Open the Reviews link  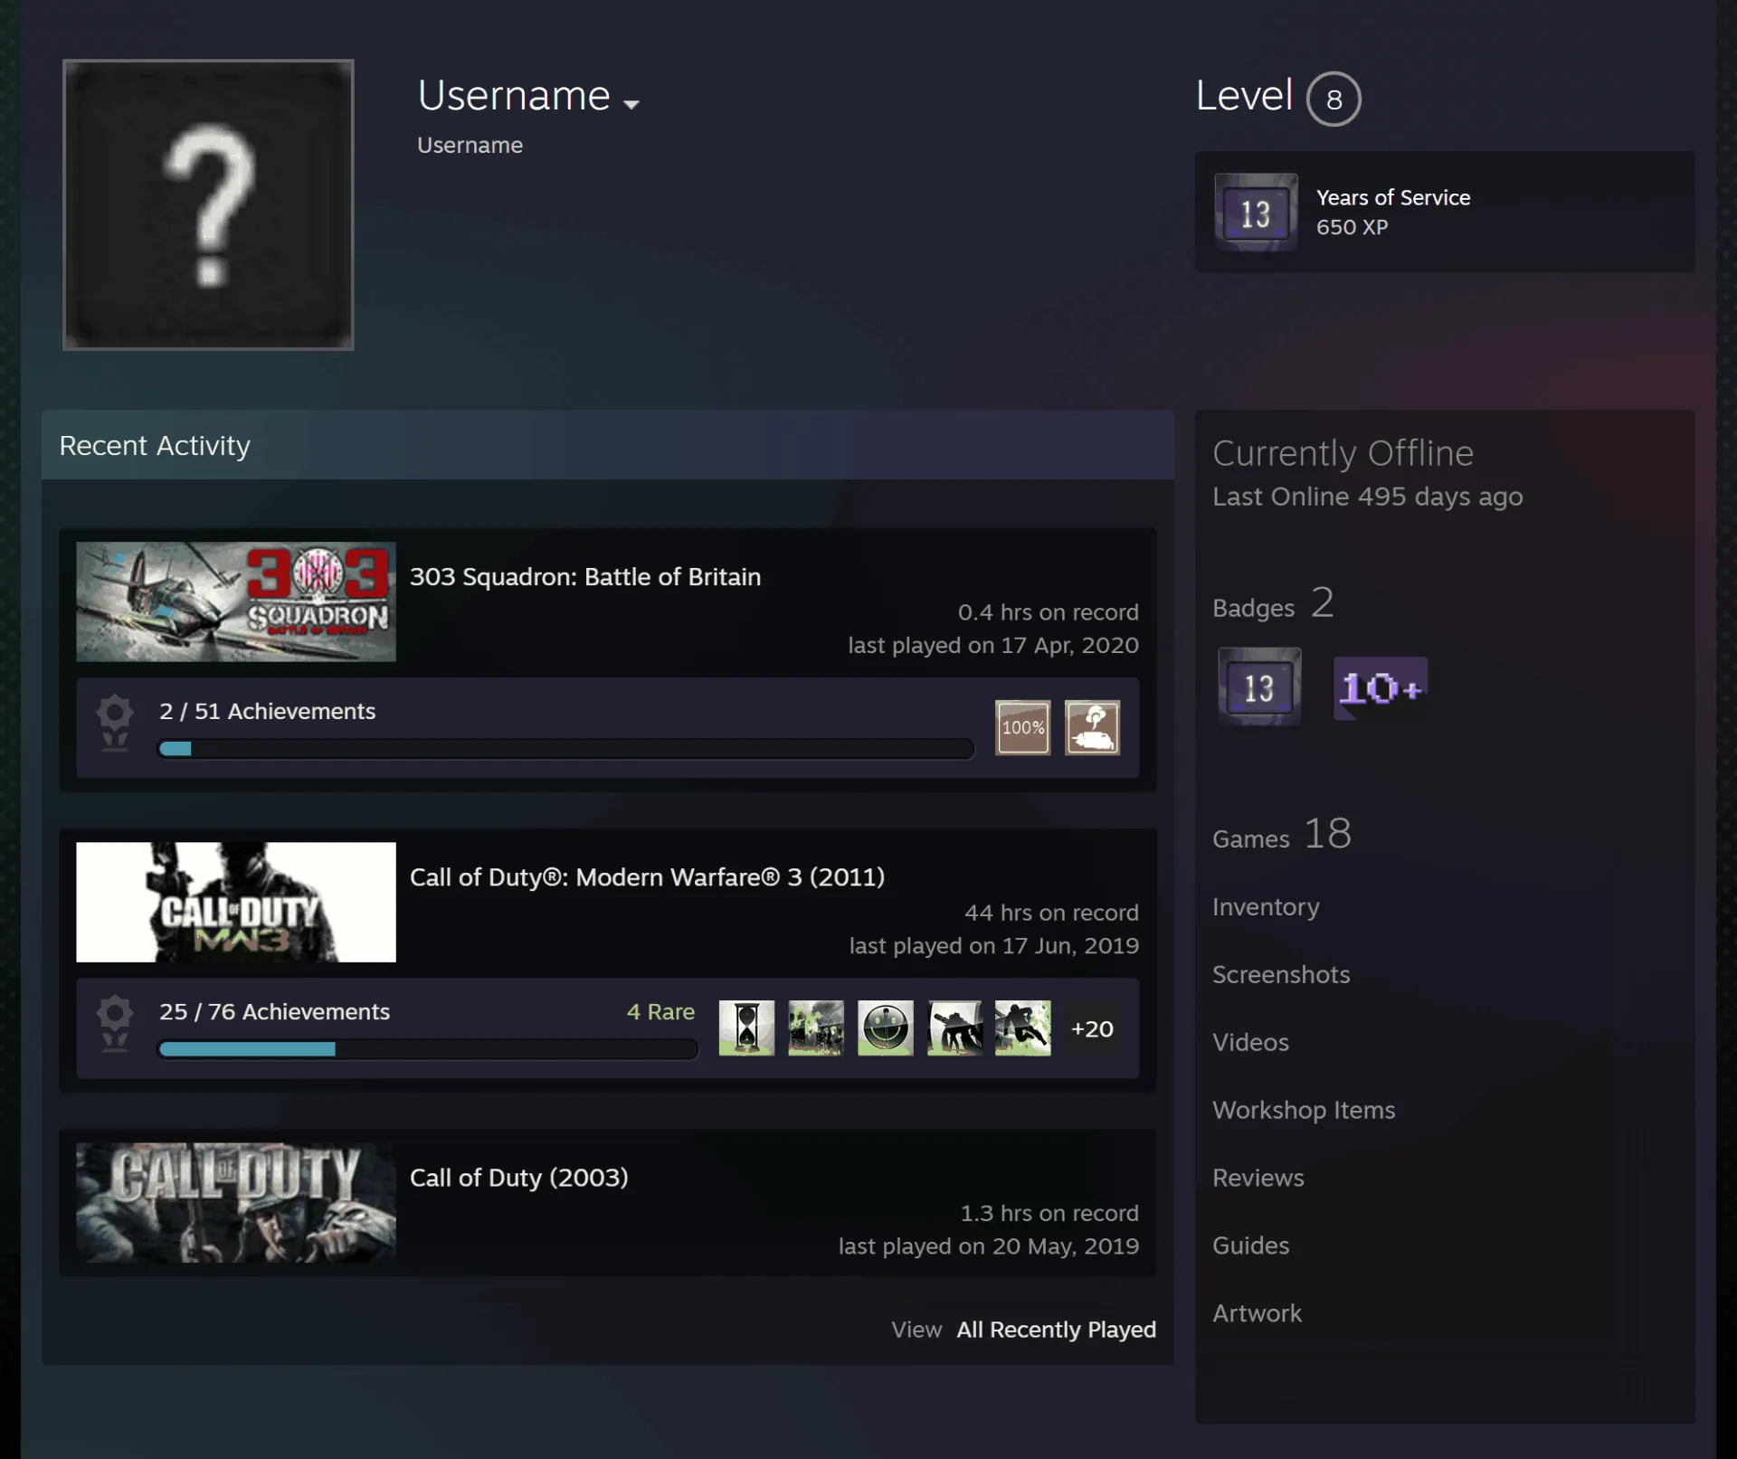[1258, 1178]
